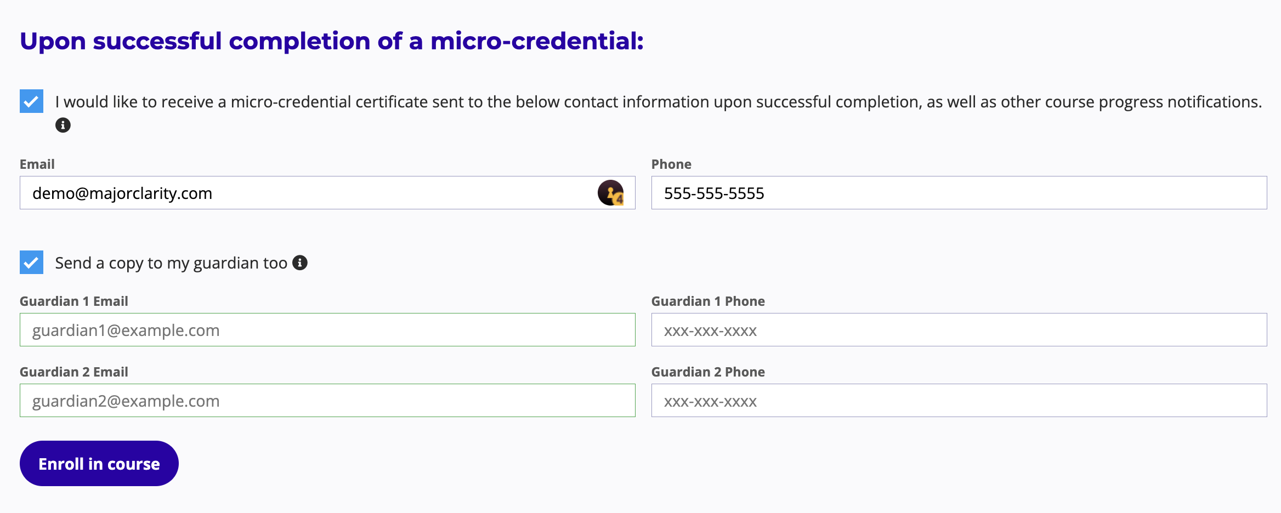Click the certificate notification sentence text
This screenshot has width=1281, height=513.
[x=658, y=102]
